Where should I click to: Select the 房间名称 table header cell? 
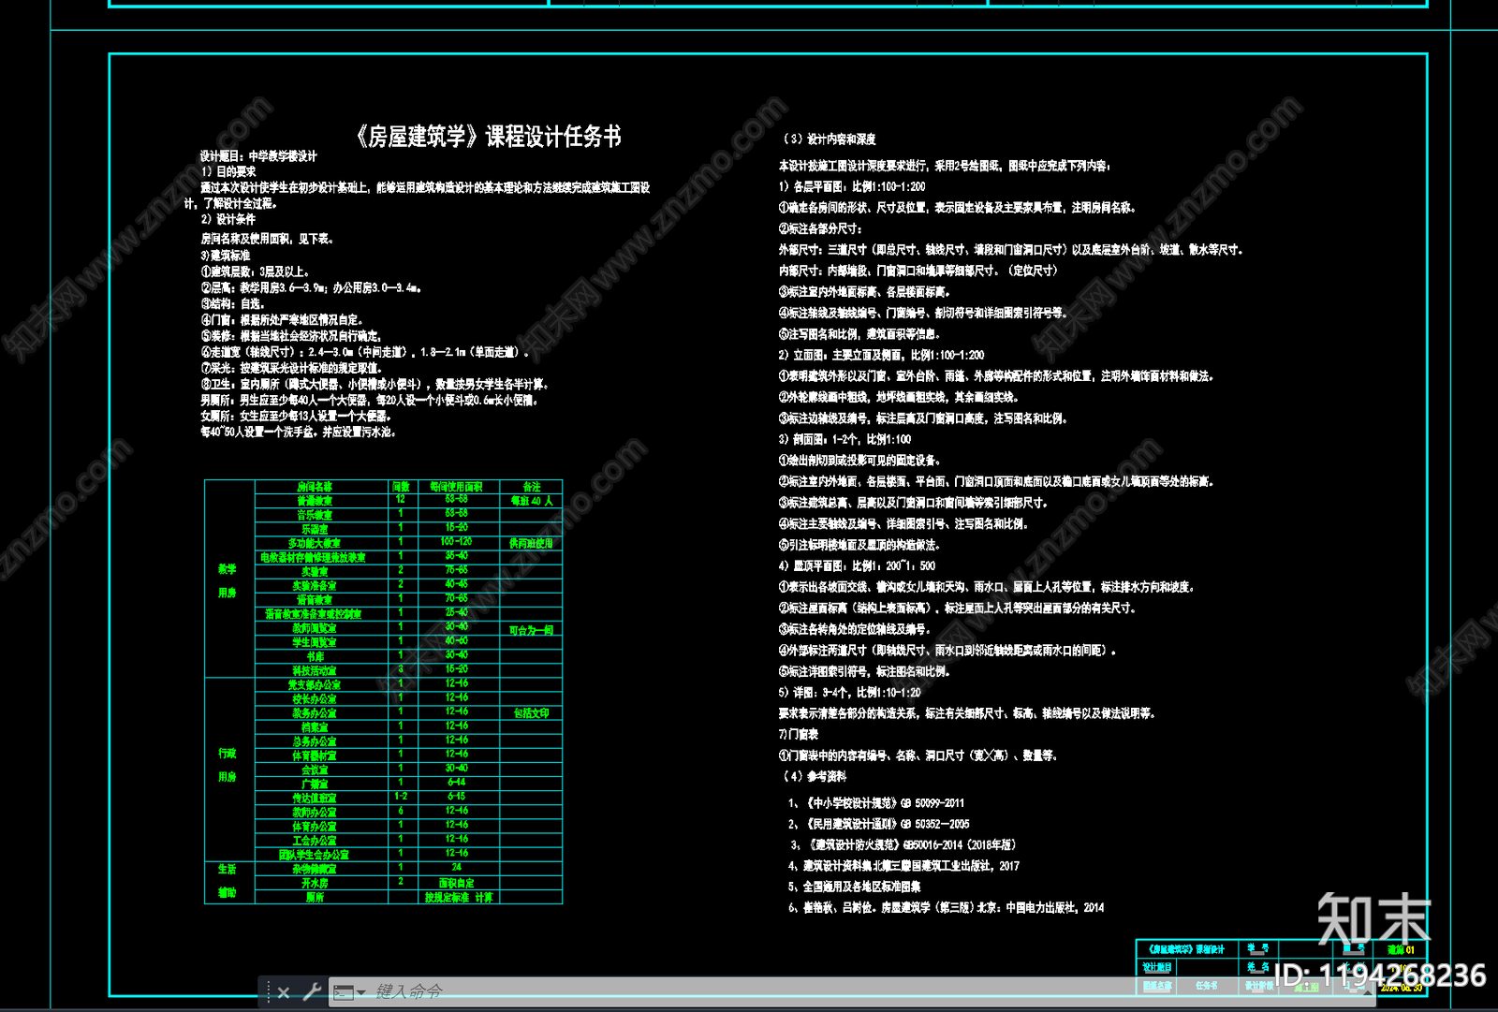315,487
